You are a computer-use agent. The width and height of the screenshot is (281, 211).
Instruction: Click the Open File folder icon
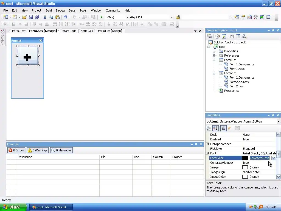[24, 17]
